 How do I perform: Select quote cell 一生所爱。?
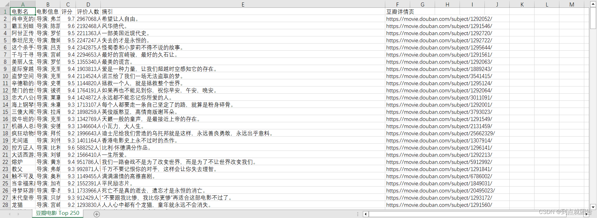243,155
